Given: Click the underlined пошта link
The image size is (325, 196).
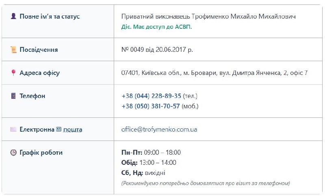Looking at the screenshot, I should (x=73, y=130).
